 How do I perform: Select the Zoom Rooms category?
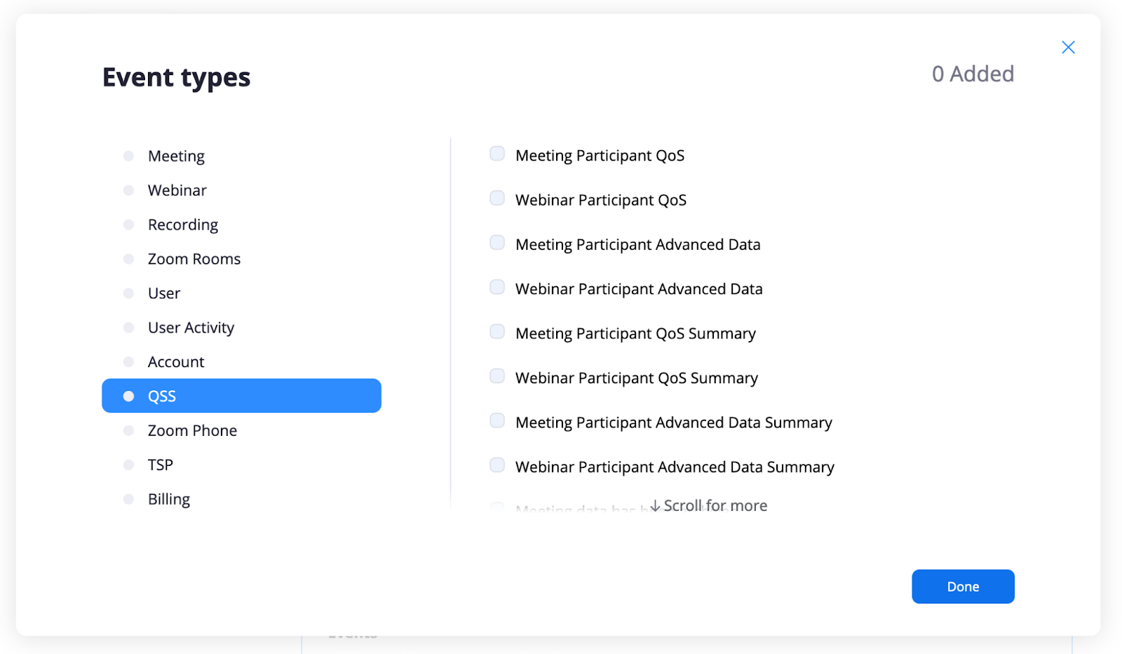pos(194,258)
